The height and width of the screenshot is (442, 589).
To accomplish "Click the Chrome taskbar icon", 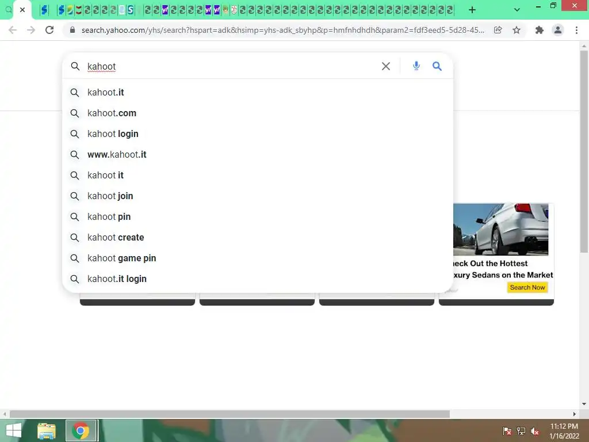I will [x=81, y=430].
